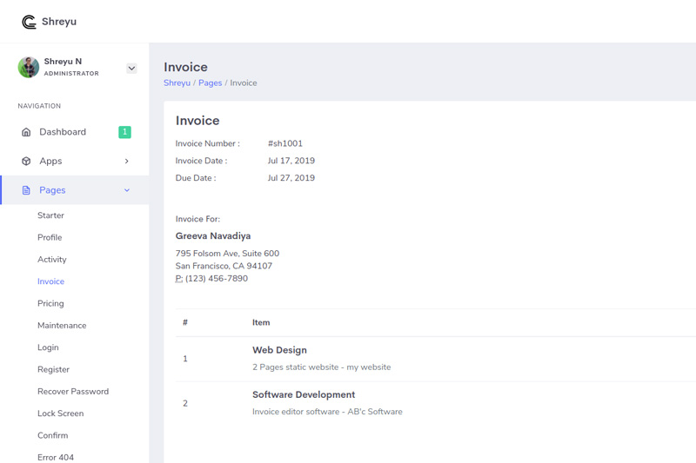Expand the Apps menu chevron
This screenshot has height=463, width=696.
pyautogui.click(x=127, y=162)
